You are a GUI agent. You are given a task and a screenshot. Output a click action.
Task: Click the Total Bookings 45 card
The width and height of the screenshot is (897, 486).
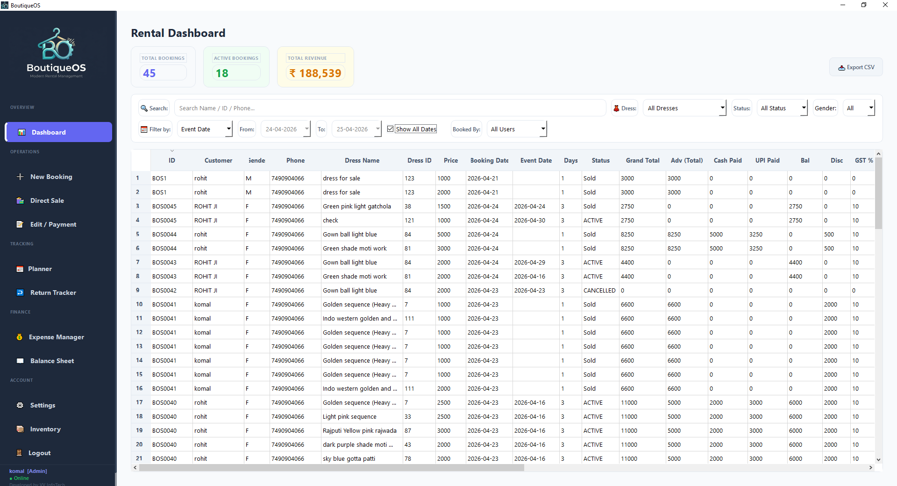(163, 67)
